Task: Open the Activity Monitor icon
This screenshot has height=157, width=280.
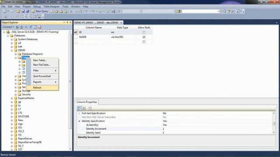Action: tap(113, 11)
